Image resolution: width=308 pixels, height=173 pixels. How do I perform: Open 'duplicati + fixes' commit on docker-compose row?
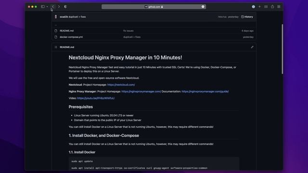tap(132, 37)
